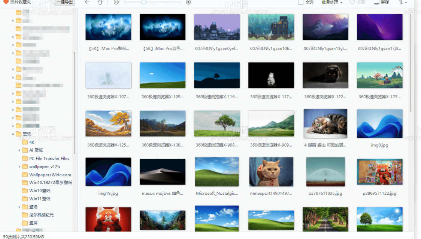421x239 pixels.
Task: Select the unlabeled tree-lined road thumbnail
Action: click(x=325, y=219)
